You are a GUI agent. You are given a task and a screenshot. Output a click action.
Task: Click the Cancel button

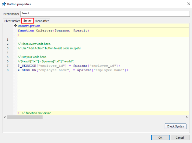click(x=180, y=138)
